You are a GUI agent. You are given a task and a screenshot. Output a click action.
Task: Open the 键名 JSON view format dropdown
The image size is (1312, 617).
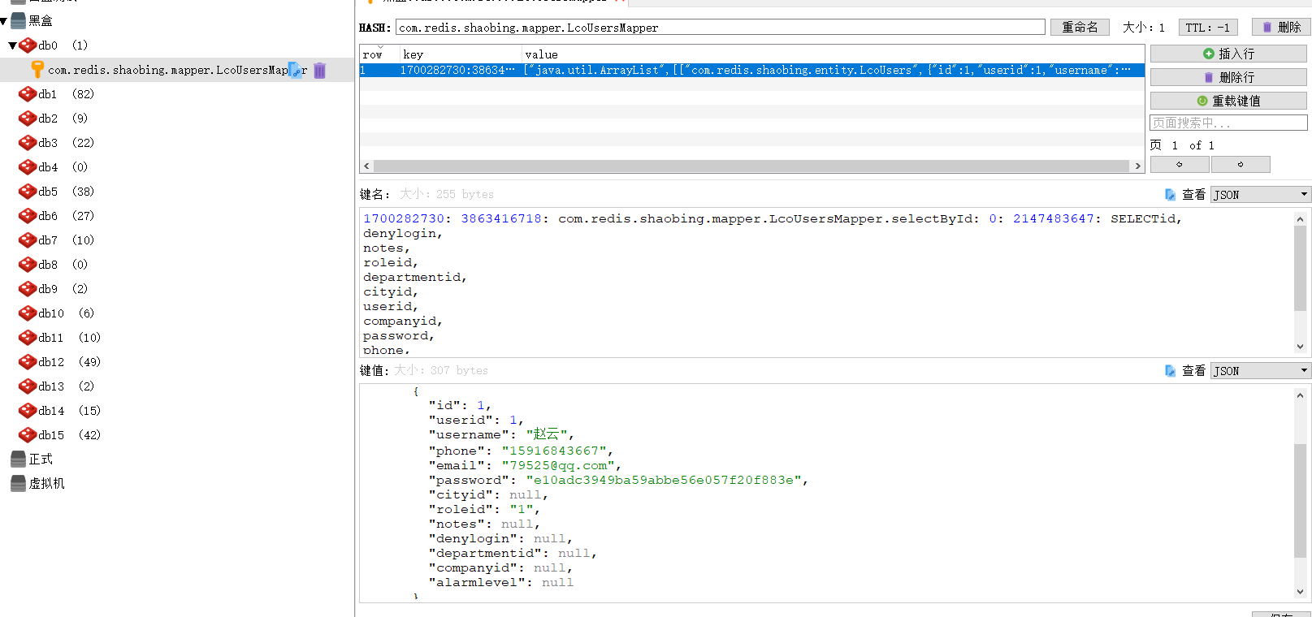click(1261, 195)
